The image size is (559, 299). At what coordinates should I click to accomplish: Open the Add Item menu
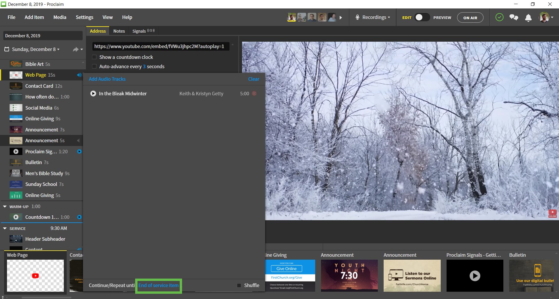(x=34, y=17)
